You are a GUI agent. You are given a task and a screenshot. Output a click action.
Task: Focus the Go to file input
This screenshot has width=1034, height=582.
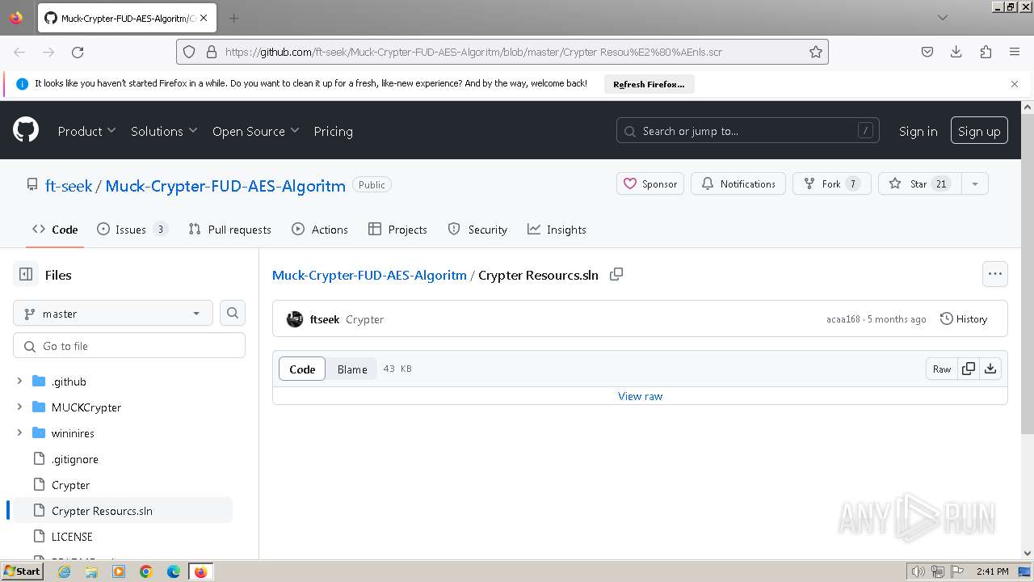coord(129,346)
